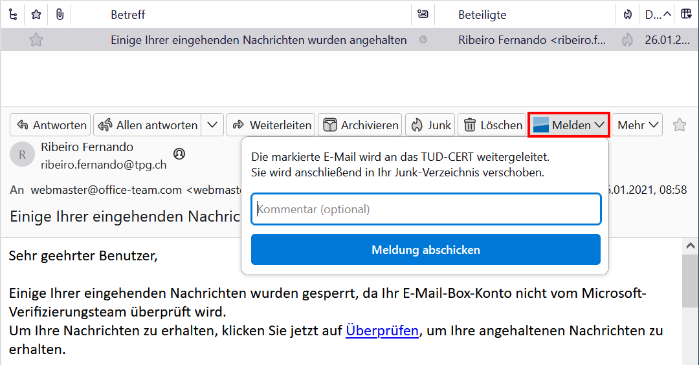Click the Beteiligte column header
The image size is (699, 365).
[x=482, y=15]
